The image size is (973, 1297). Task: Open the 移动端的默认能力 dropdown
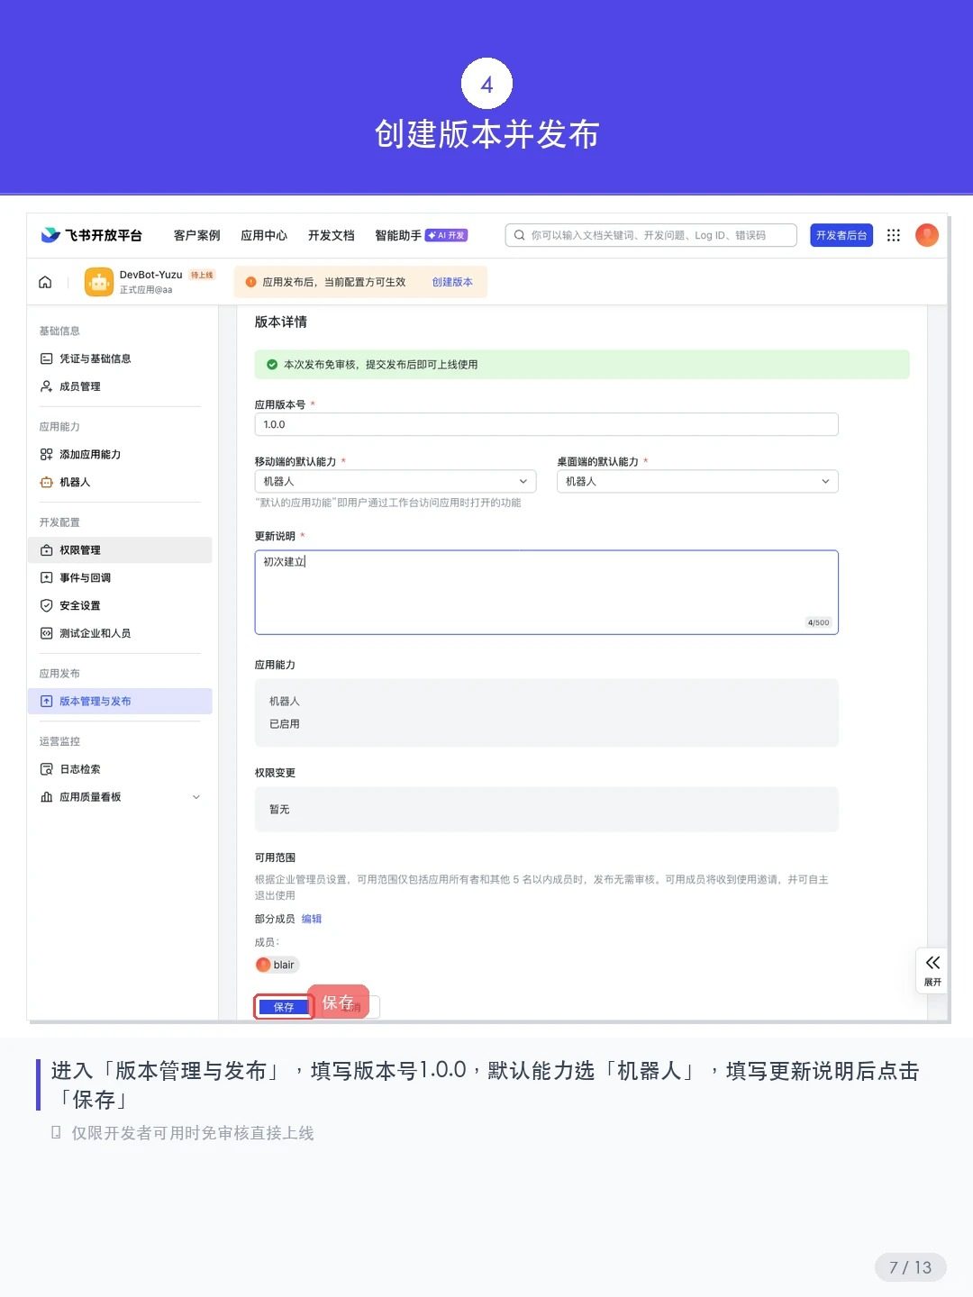396,482
